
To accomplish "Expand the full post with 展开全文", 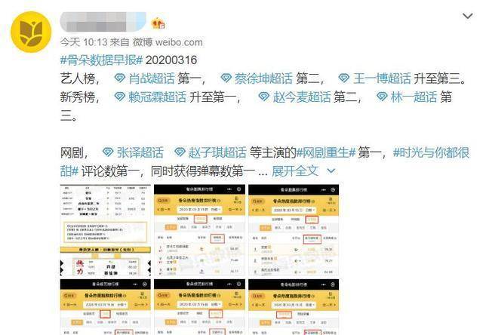I will (295, 171).
